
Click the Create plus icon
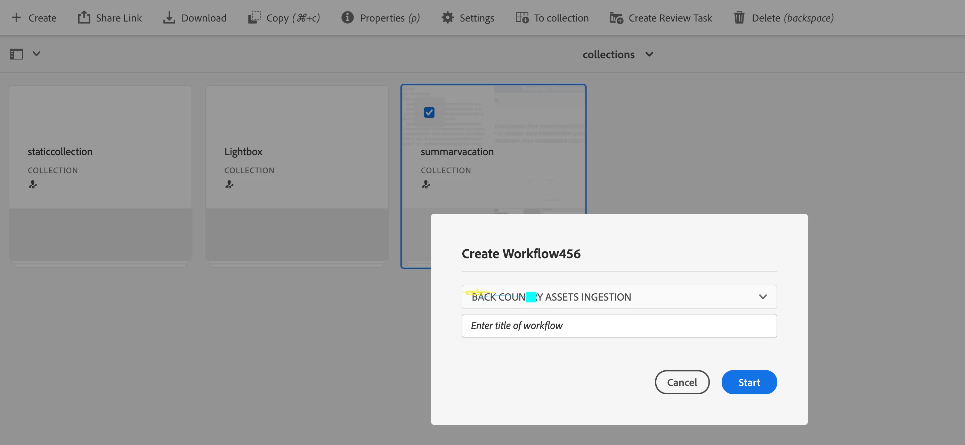point(16,18)
